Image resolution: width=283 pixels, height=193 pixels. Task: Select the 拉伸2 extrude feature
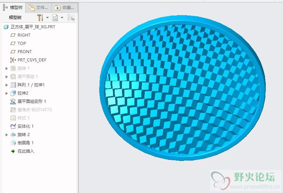[x=23, y=93]
